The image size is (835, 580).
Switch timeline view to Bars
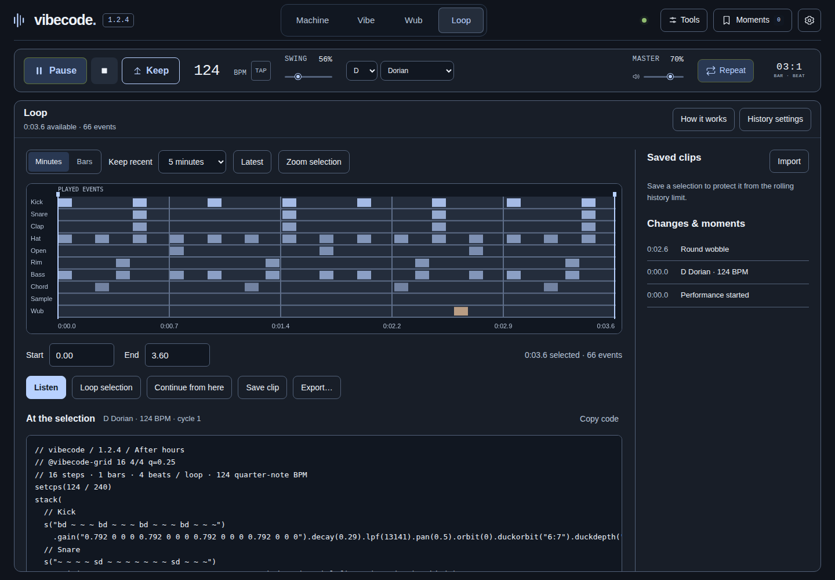(x=85, y=162)
